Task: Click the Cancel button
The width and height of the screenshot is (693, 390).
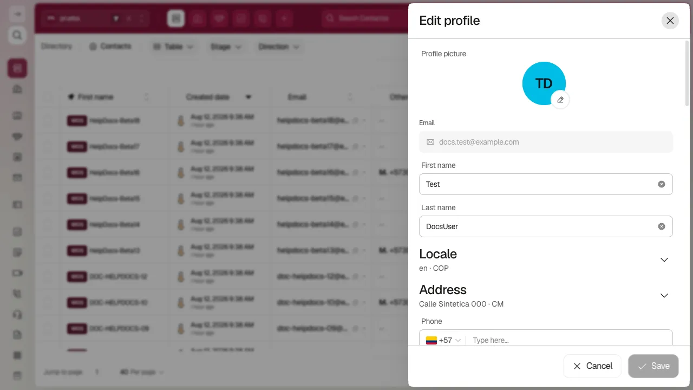Action: (x=593, y=366)
